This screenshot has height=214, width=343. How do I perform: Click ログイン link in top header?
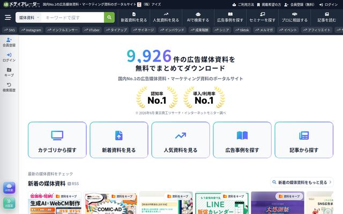[x=329, y=5]
